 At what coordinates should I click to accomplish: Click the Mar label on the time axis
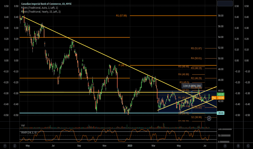click(153, 146)
